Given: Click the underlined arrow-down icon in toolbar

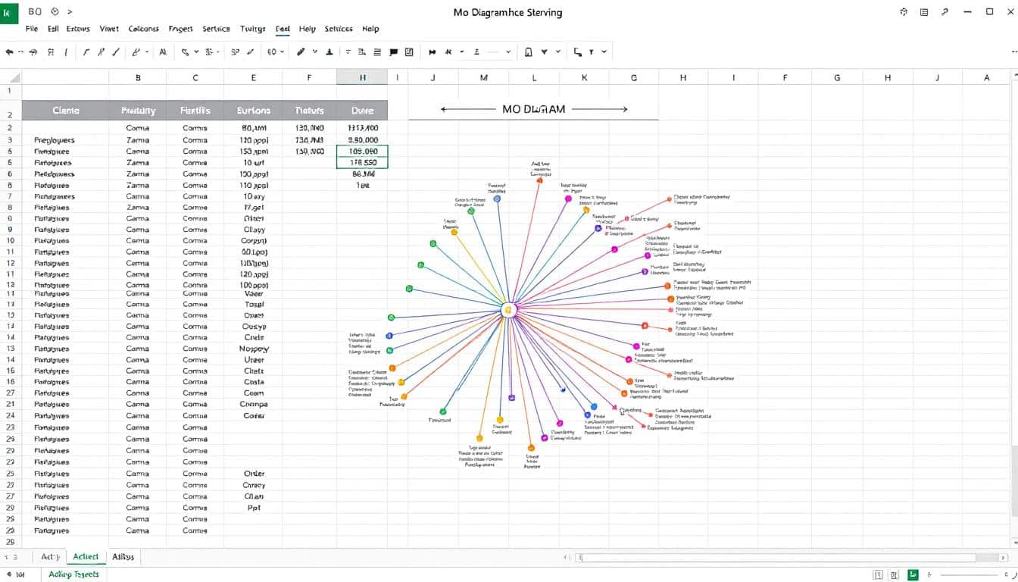Looking at the screenshot, I should 329,52.
